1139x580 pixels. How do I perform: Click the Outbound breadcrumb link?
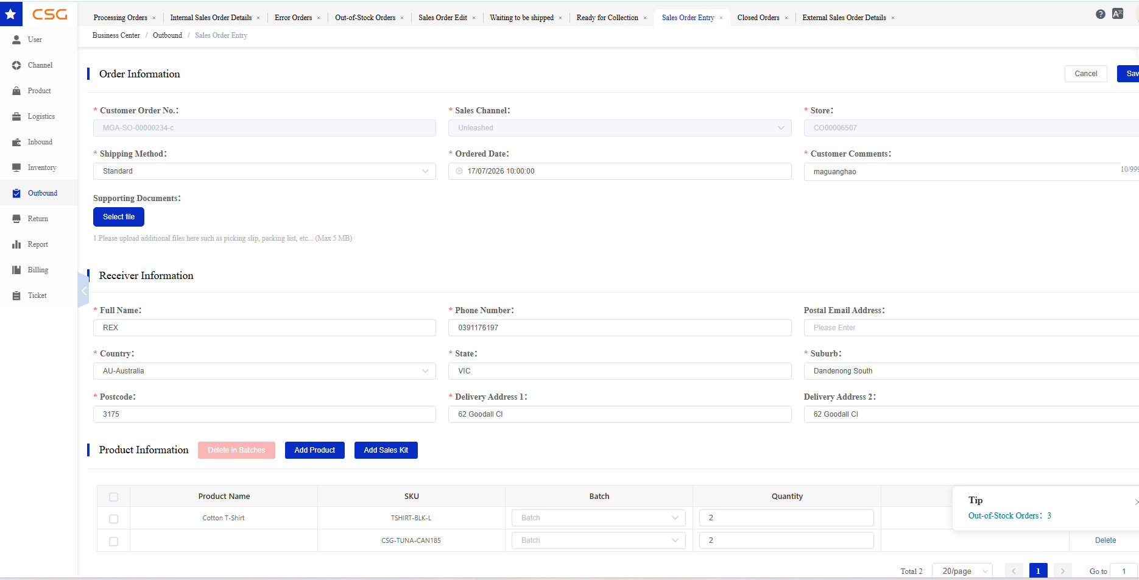click(167, 35)
